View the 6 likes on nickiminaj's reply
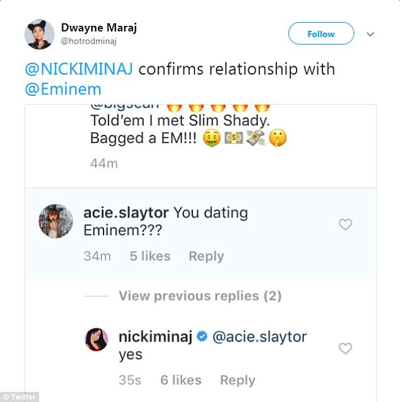Image resolution: width=400 pixels, height=402 pixels. 181,380
